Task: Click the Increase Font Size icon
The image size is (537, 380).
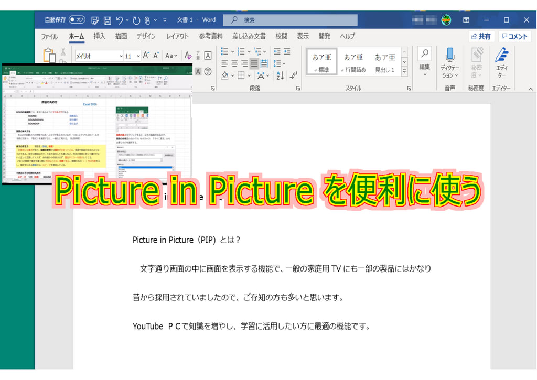Action: [146, 56]
